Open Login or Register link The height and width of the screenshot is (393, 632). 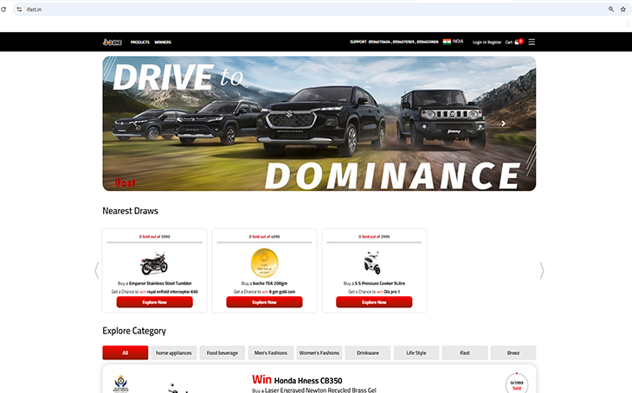(487, 42)
